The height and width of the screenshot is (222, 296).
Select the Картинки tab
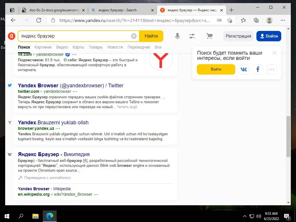click(x=43, y=47)
